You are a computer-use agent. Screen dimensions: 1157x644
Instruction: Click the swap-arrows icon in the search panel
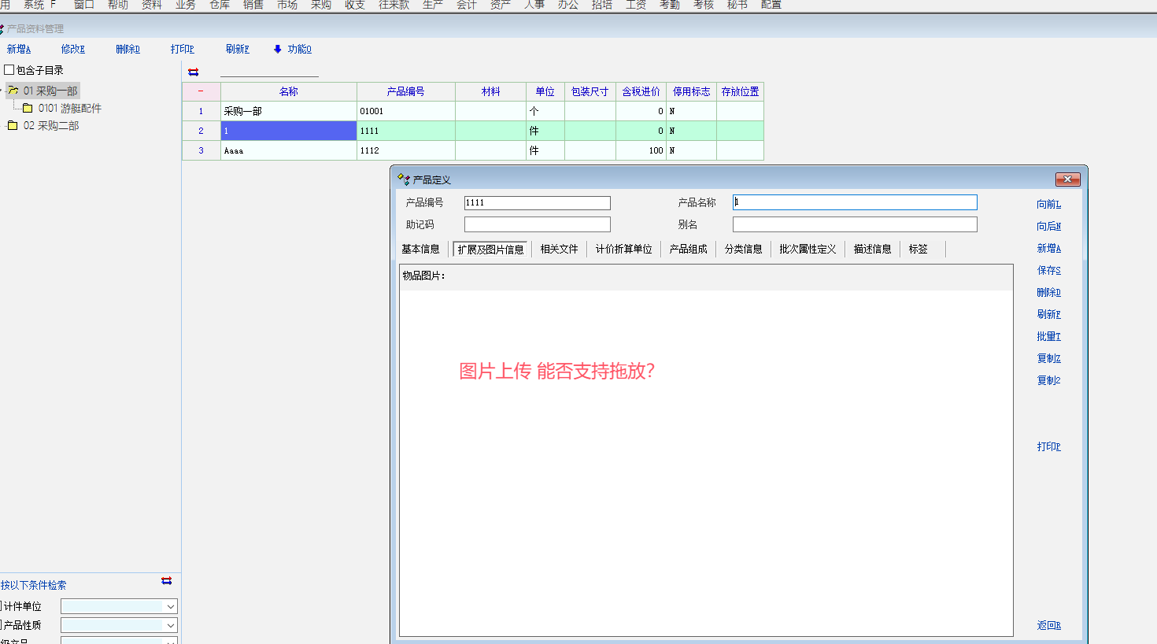click(x=166, y=581)
